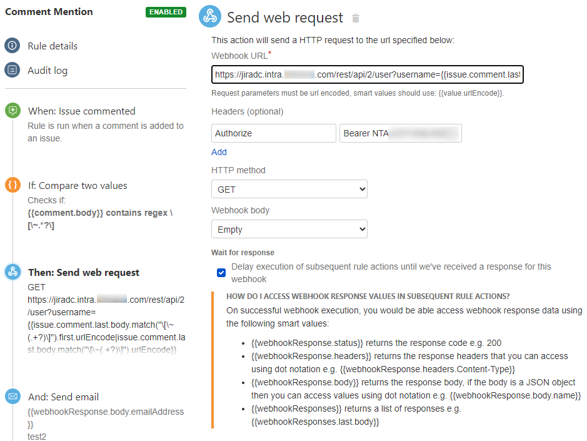Click the Wait for response label
The image size is (587, 441).
(243, 253)
